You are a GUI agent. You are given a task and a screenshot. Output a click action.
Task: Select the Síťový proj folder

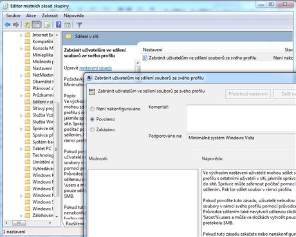pos(39,108)
